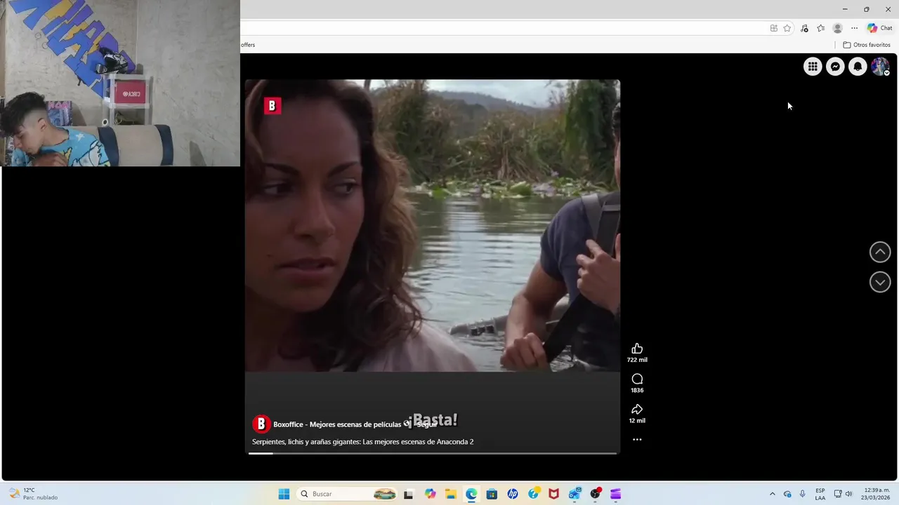The width and height of the screenshot is (899, 505).
Task: Click the reel caption about Anaconda 2
Action: 362,442
